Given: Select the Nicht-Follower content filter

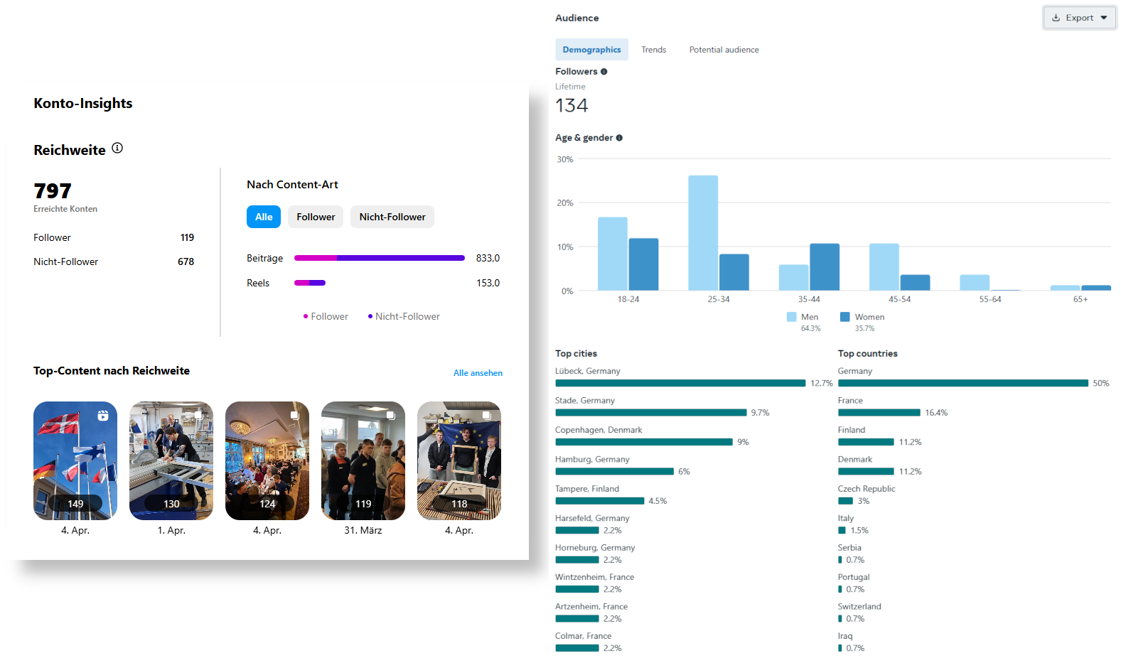Looking at the screenshot, I should pyautogui.click(x=392, y=217).
